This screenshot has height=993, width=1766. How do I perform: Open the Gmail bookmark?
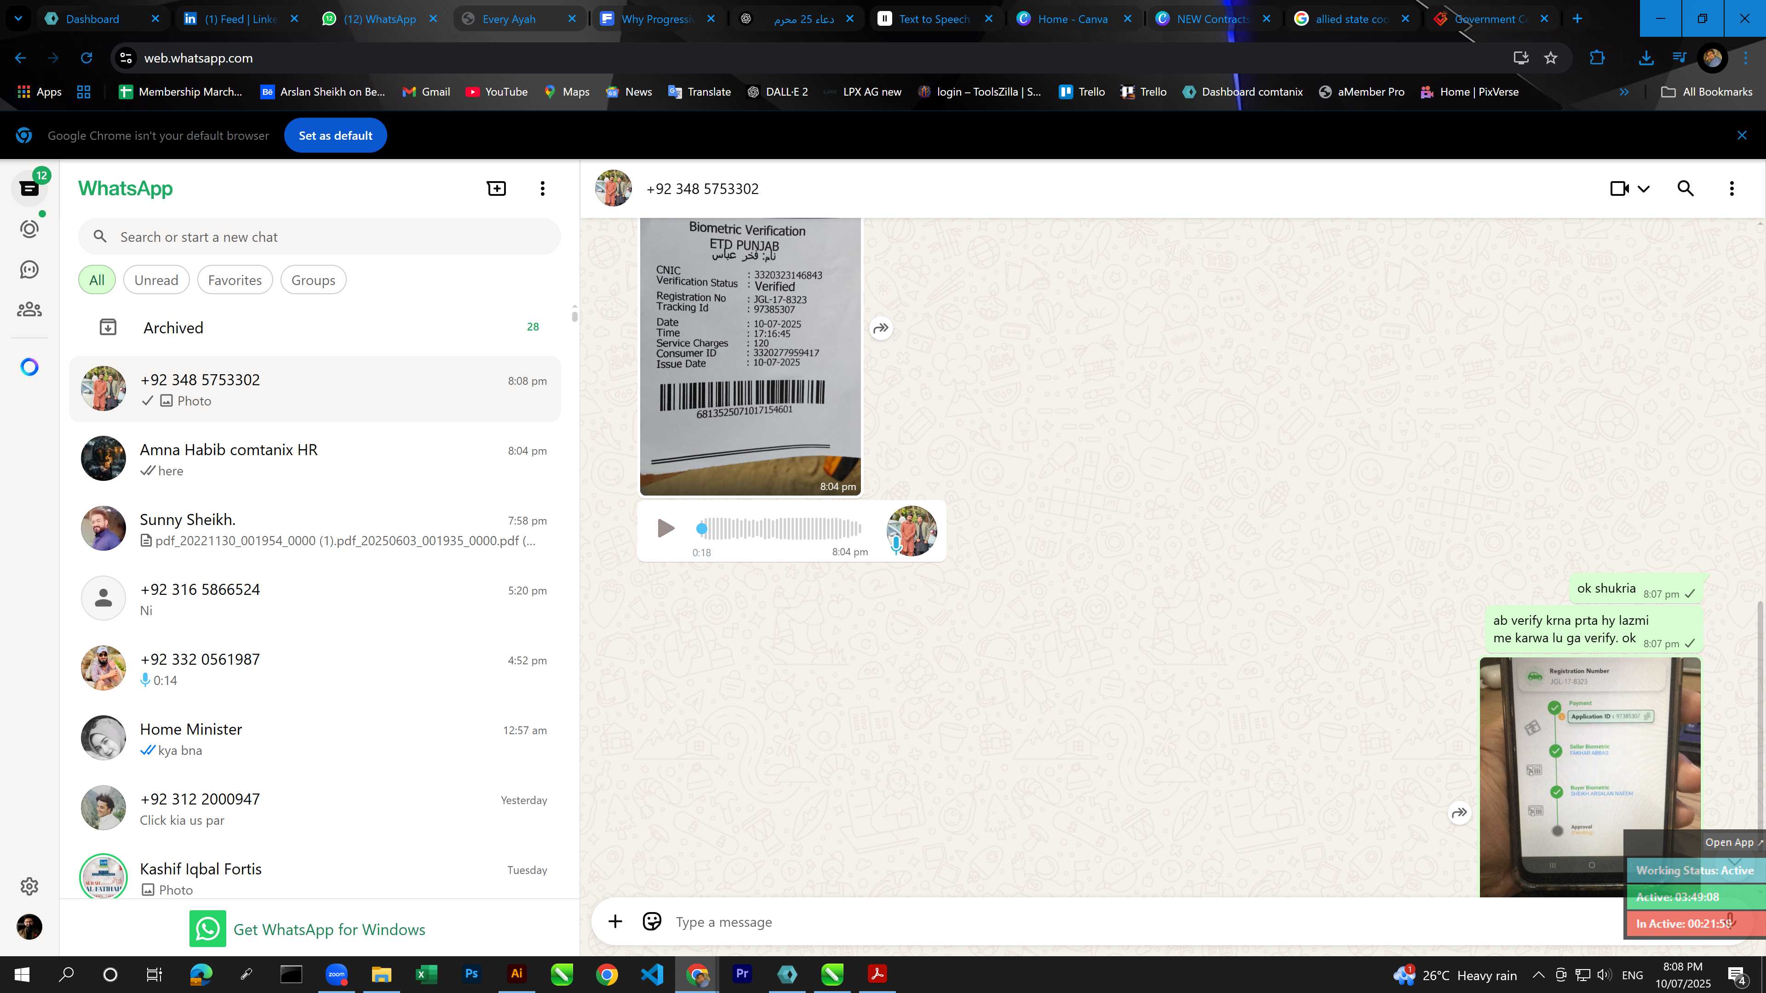click(426, 92)
